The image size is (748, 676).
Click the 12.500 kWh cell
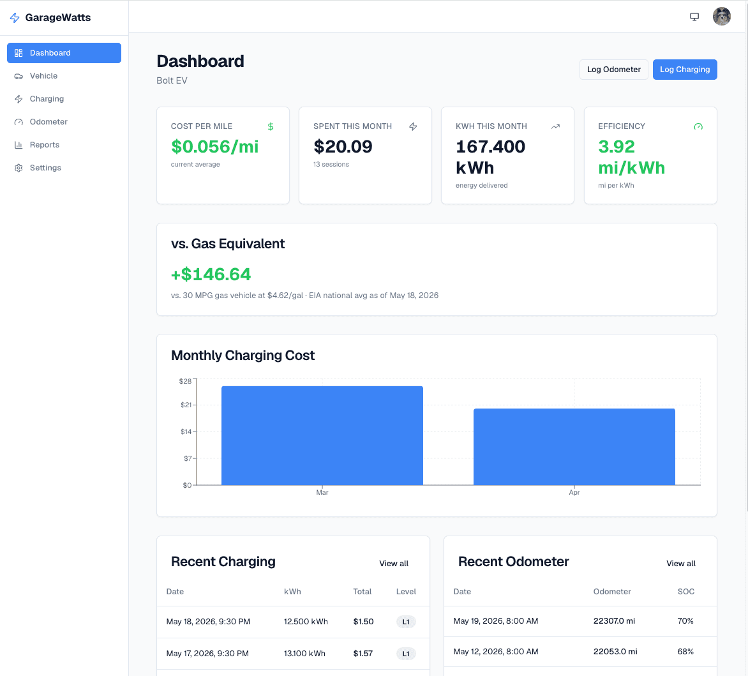pyautogui.click(x=306, y=622)
